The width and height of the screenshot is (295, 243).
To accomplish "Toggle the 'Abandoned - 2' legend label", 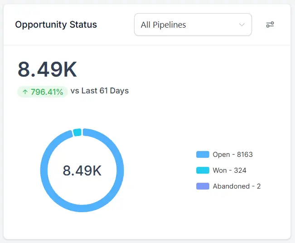I will [237, 186].
